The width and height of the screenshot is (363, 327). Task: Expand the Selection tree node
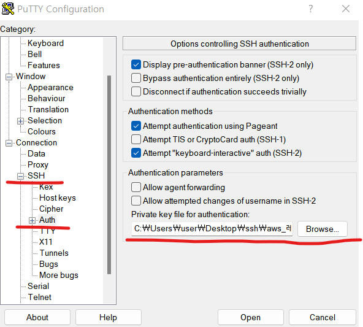20,121
